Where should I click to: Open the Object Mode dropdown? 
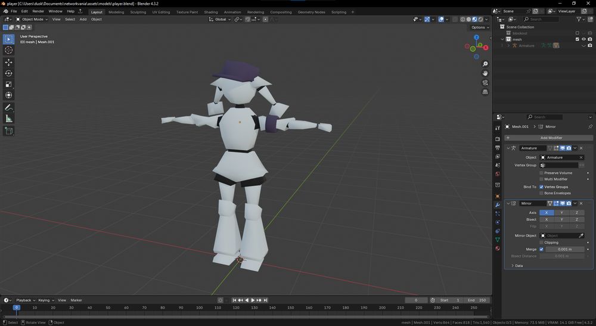[32, 19]
